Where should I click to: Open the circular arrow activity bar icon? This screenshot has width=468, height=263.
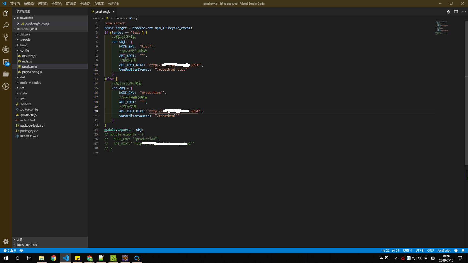pos(6,86)
